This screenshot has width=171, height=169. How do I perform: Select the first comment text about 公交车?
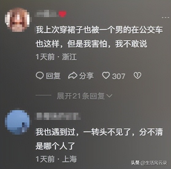click(99, 37)
